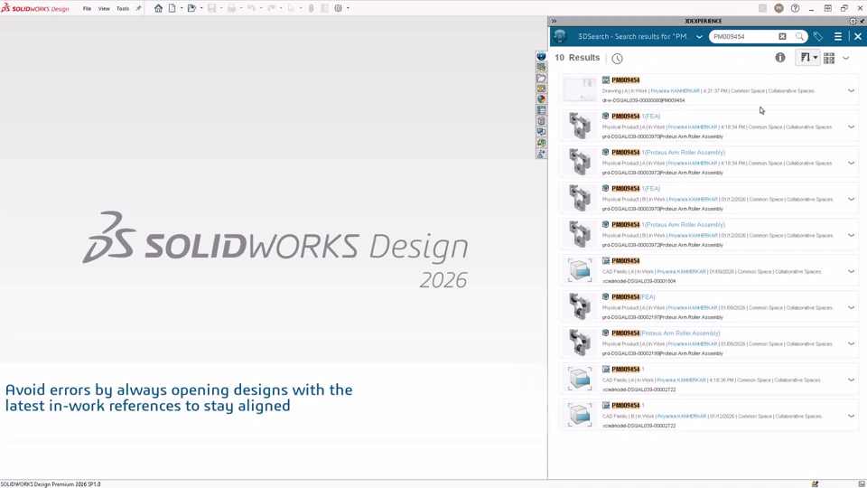The image size is (867, 488).
Task: Open the Options gear in toolbar
Action: [x=339, y=8]
